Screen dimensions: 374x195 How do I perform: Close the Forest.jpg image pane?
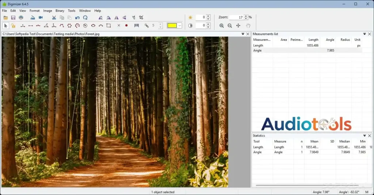[248, 34]
